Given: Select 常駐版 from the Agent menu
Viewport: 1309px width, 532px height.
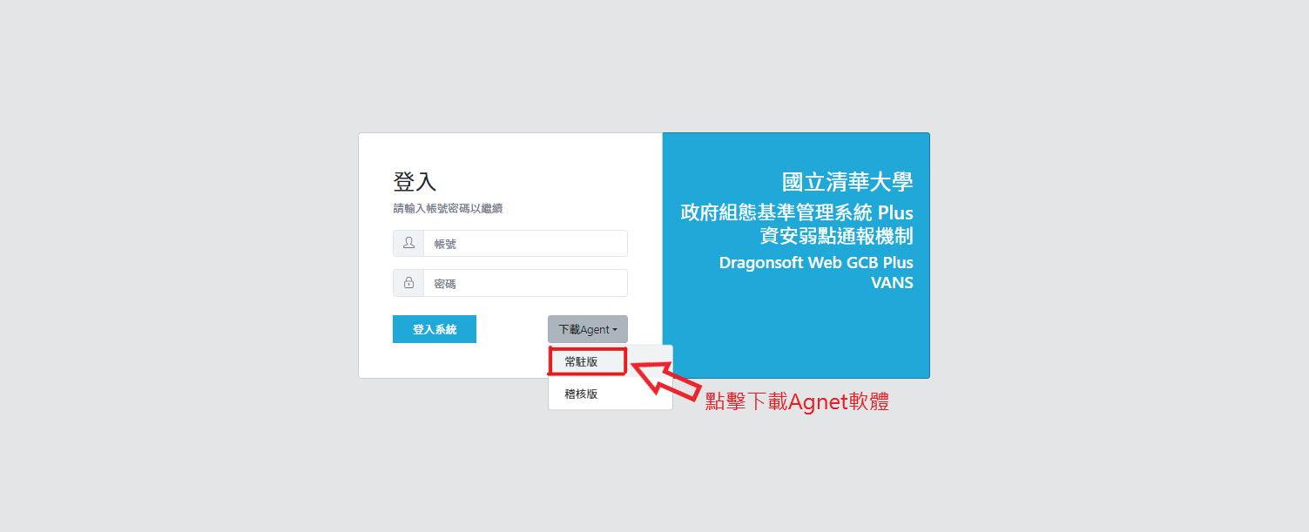Looking at the screenshot, I should 582,361.
